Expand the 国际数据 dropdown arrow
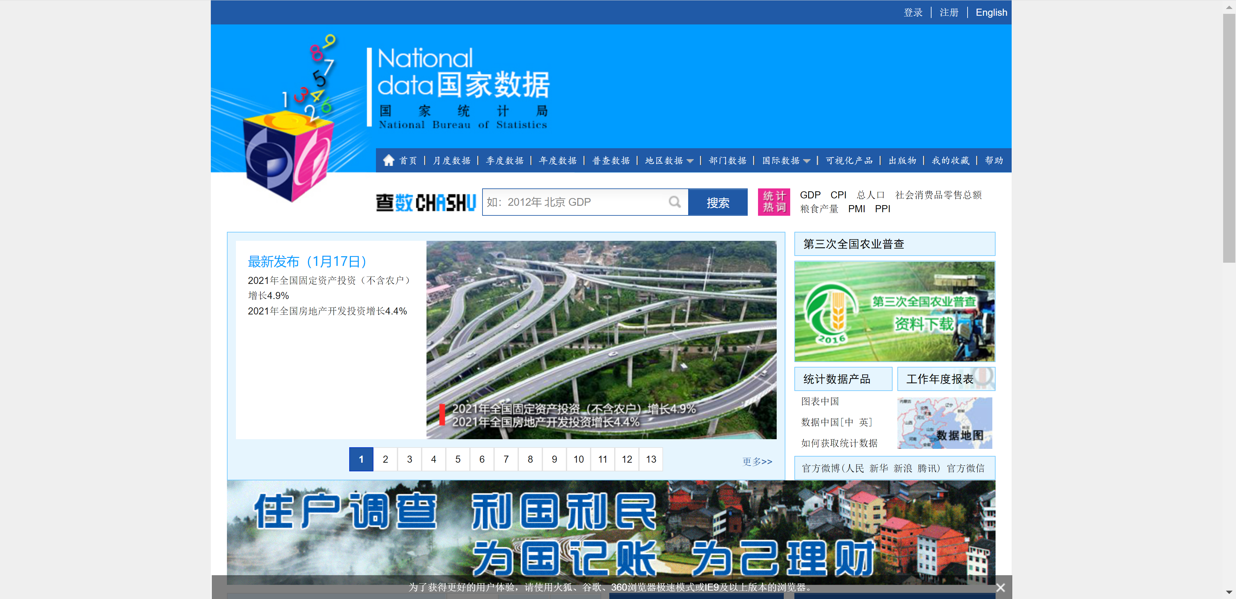This screenshot has width=1236, height=599. 807,161
